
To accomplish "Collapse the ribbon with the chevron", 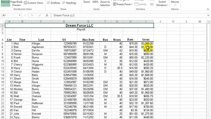I will point(208,9).
